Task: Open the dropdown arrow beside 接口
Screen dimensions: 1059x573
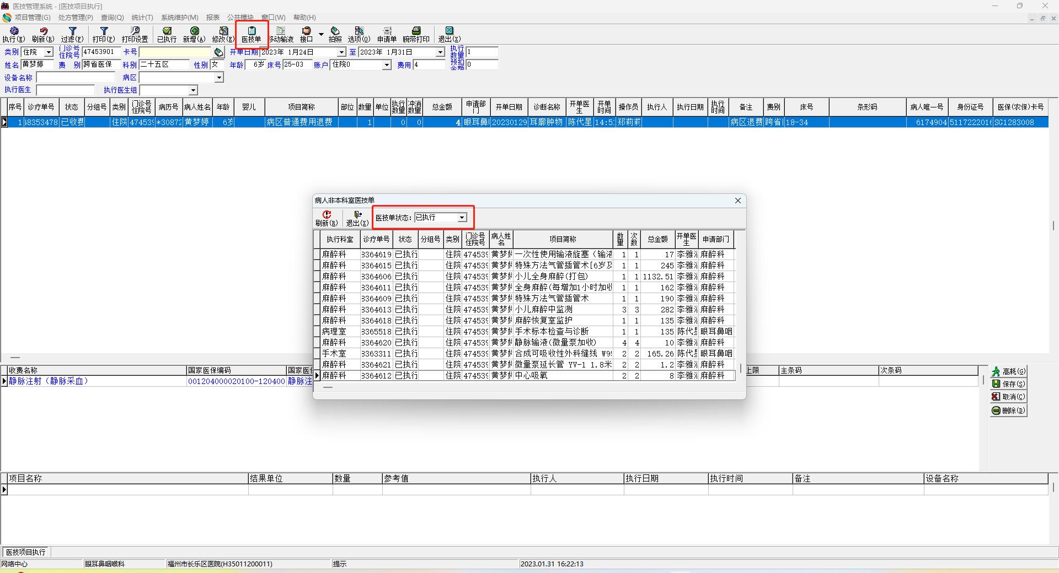Action: [x=321, y=35]
